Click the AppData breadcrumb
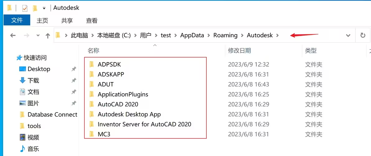371x156 pixels. coord(192,35)
